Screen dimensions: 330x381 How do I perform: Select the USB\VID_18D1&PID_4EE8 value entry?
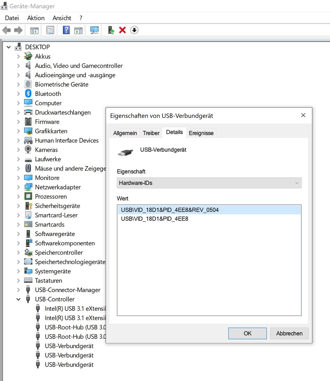[x=155, y=219]
